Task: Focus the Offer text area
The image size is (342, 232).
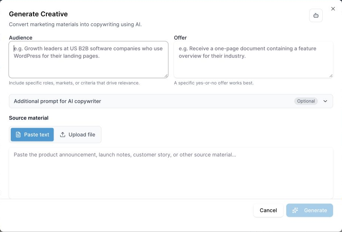Action: coord(253,59)
